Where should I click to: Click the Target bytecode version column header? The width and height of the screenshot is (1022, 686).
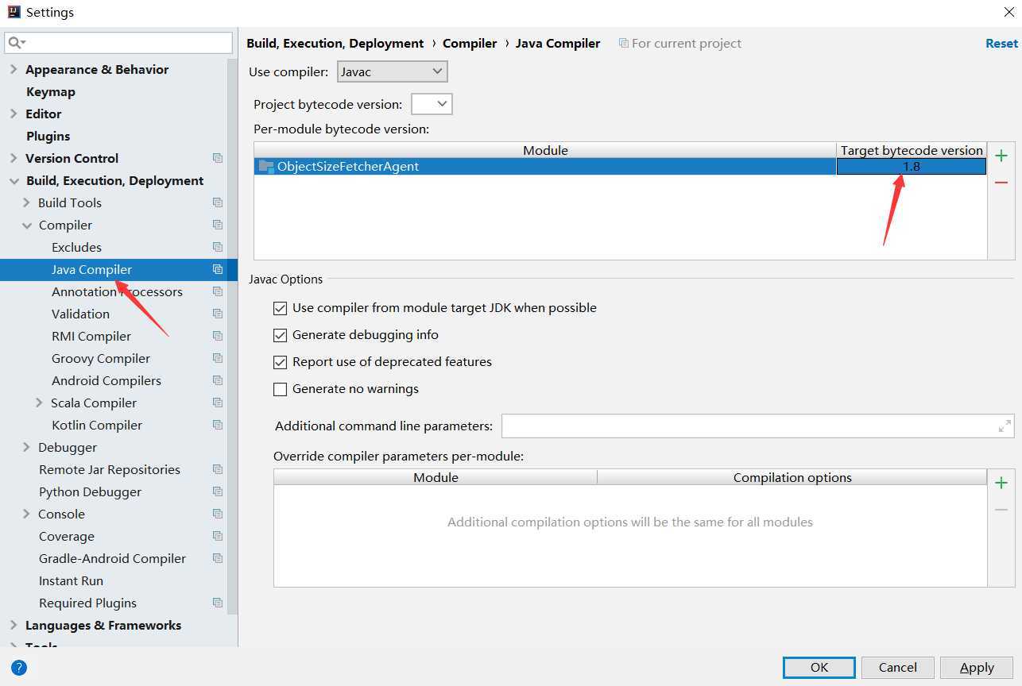coord(912,150)
